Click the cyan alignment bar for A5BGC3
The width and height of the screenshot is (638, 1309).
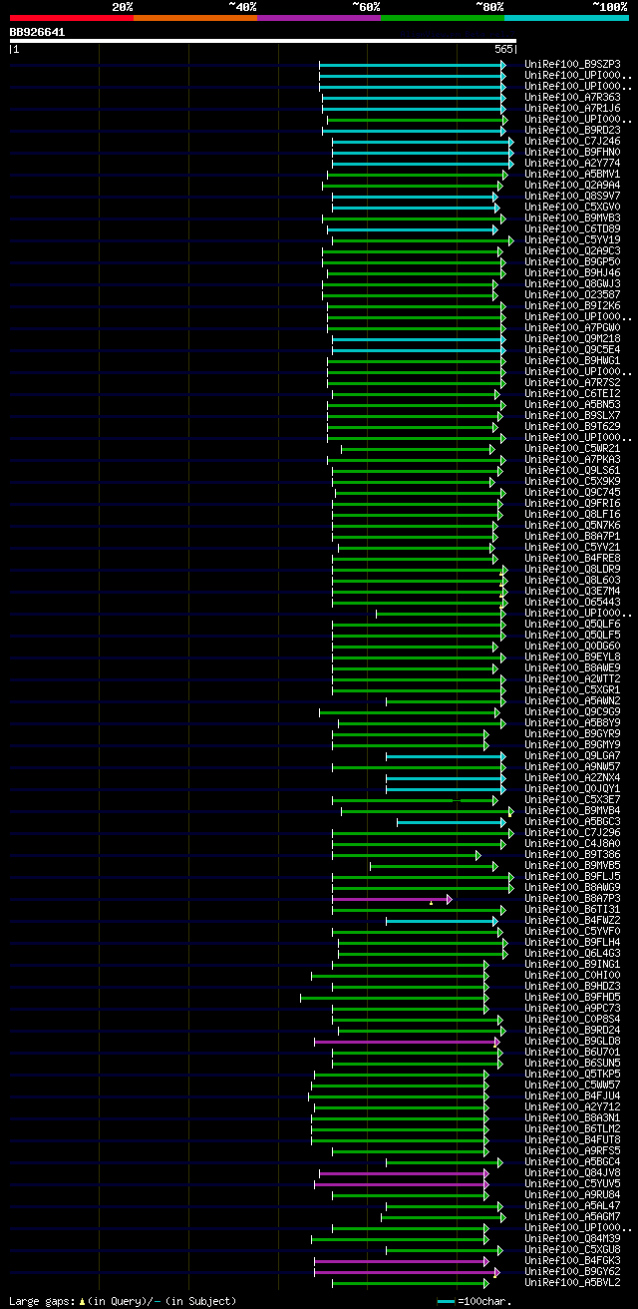452,822
